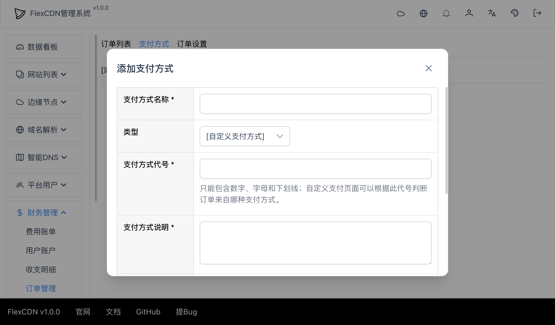Click the 支付方式名称 input field
555x325 pixels.
315,103
